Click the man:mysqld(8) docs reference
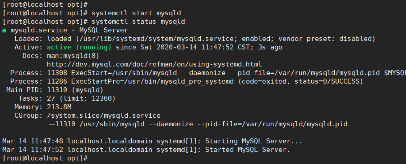The width and height of the screenshot is (406, 164). (73, 56)
